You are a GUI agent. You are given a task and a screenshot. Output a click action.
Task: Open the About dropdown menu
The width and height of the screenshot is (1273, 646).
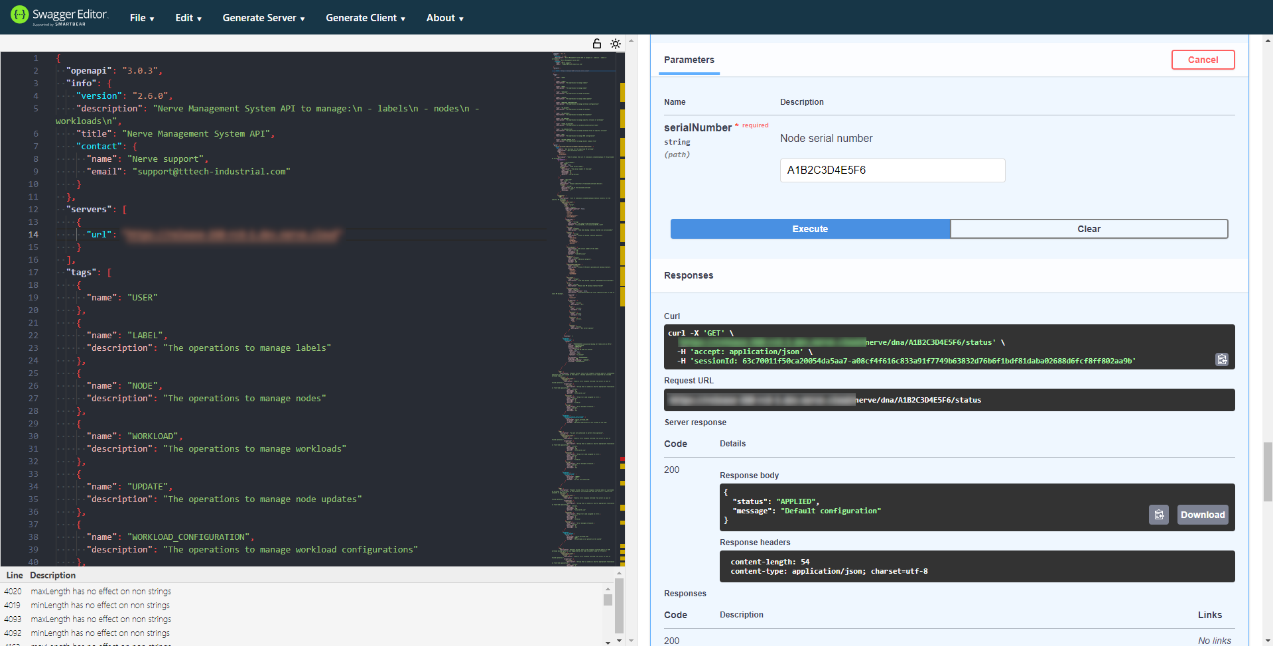[x=444, y=18]
